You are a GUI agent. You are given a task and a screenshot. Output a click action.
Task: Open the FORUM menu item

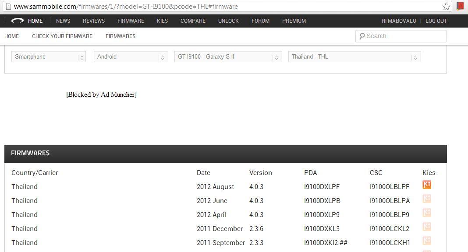[x=261, y=21]
